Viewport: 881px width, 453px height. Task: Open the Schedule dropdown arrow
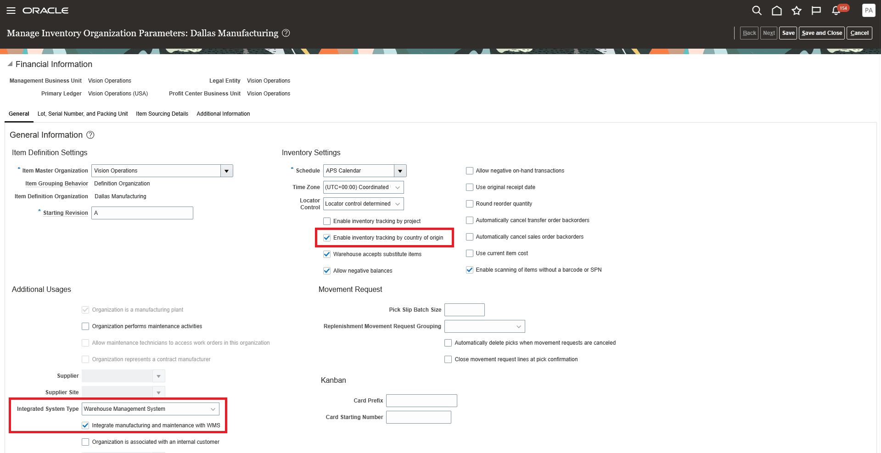[400, 171]
